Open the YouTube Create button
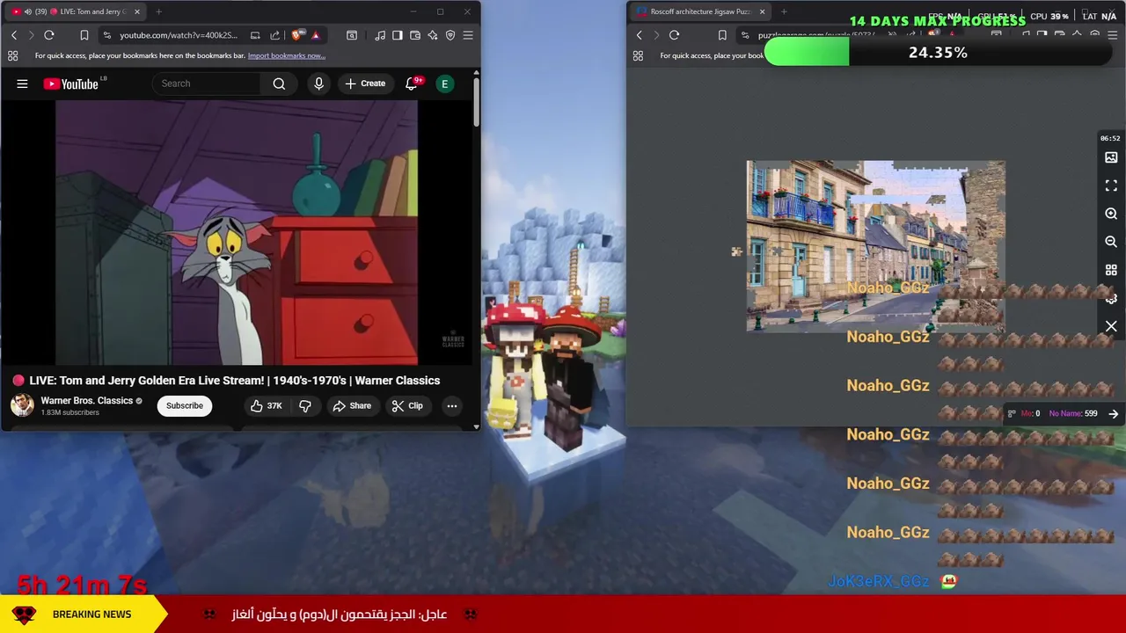 pos(365,84)
